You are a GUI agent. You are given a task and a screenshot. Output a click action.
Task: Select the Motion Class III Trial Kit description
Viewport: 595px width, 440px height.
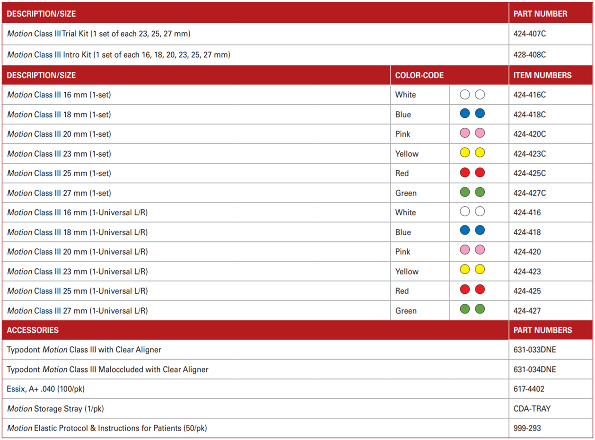point(99,34)
